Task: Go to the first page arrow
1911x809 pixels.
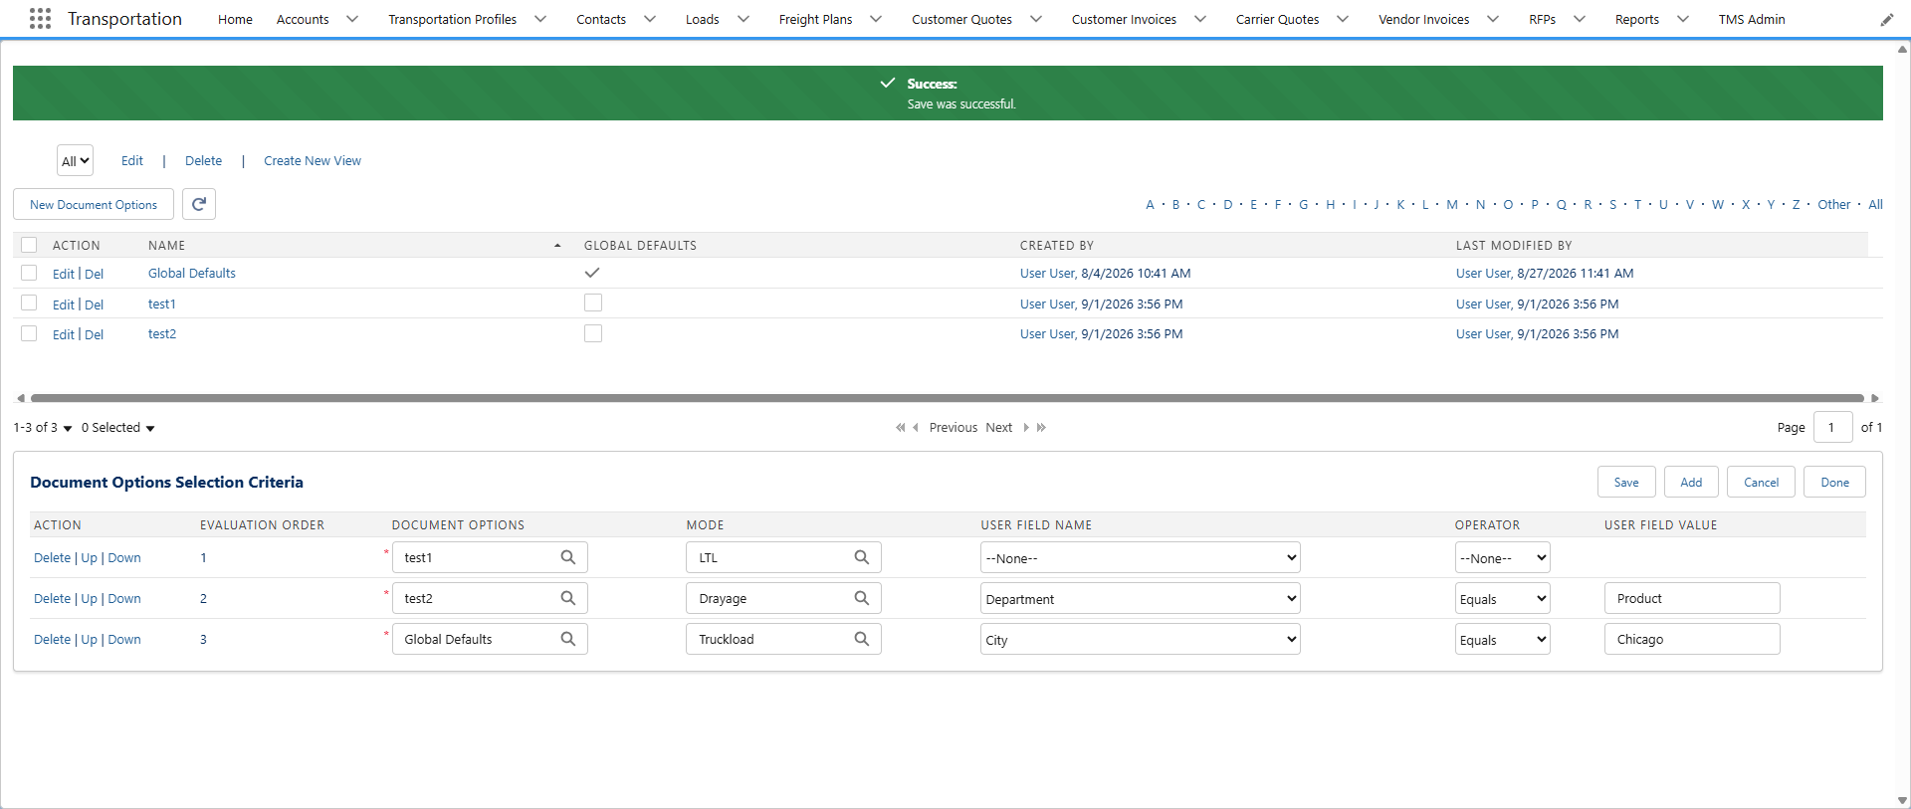Action: click(x=900, y=428)
